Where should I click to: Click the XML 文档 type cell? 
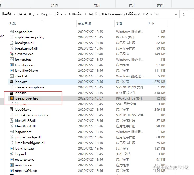pos(123,154)
